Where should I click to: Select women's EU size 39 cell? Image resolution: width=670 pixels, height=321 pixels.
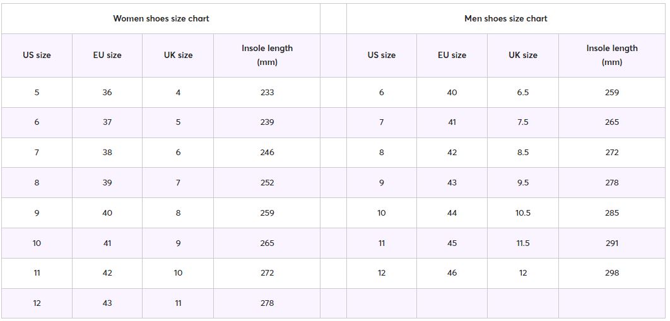(107, 183)
